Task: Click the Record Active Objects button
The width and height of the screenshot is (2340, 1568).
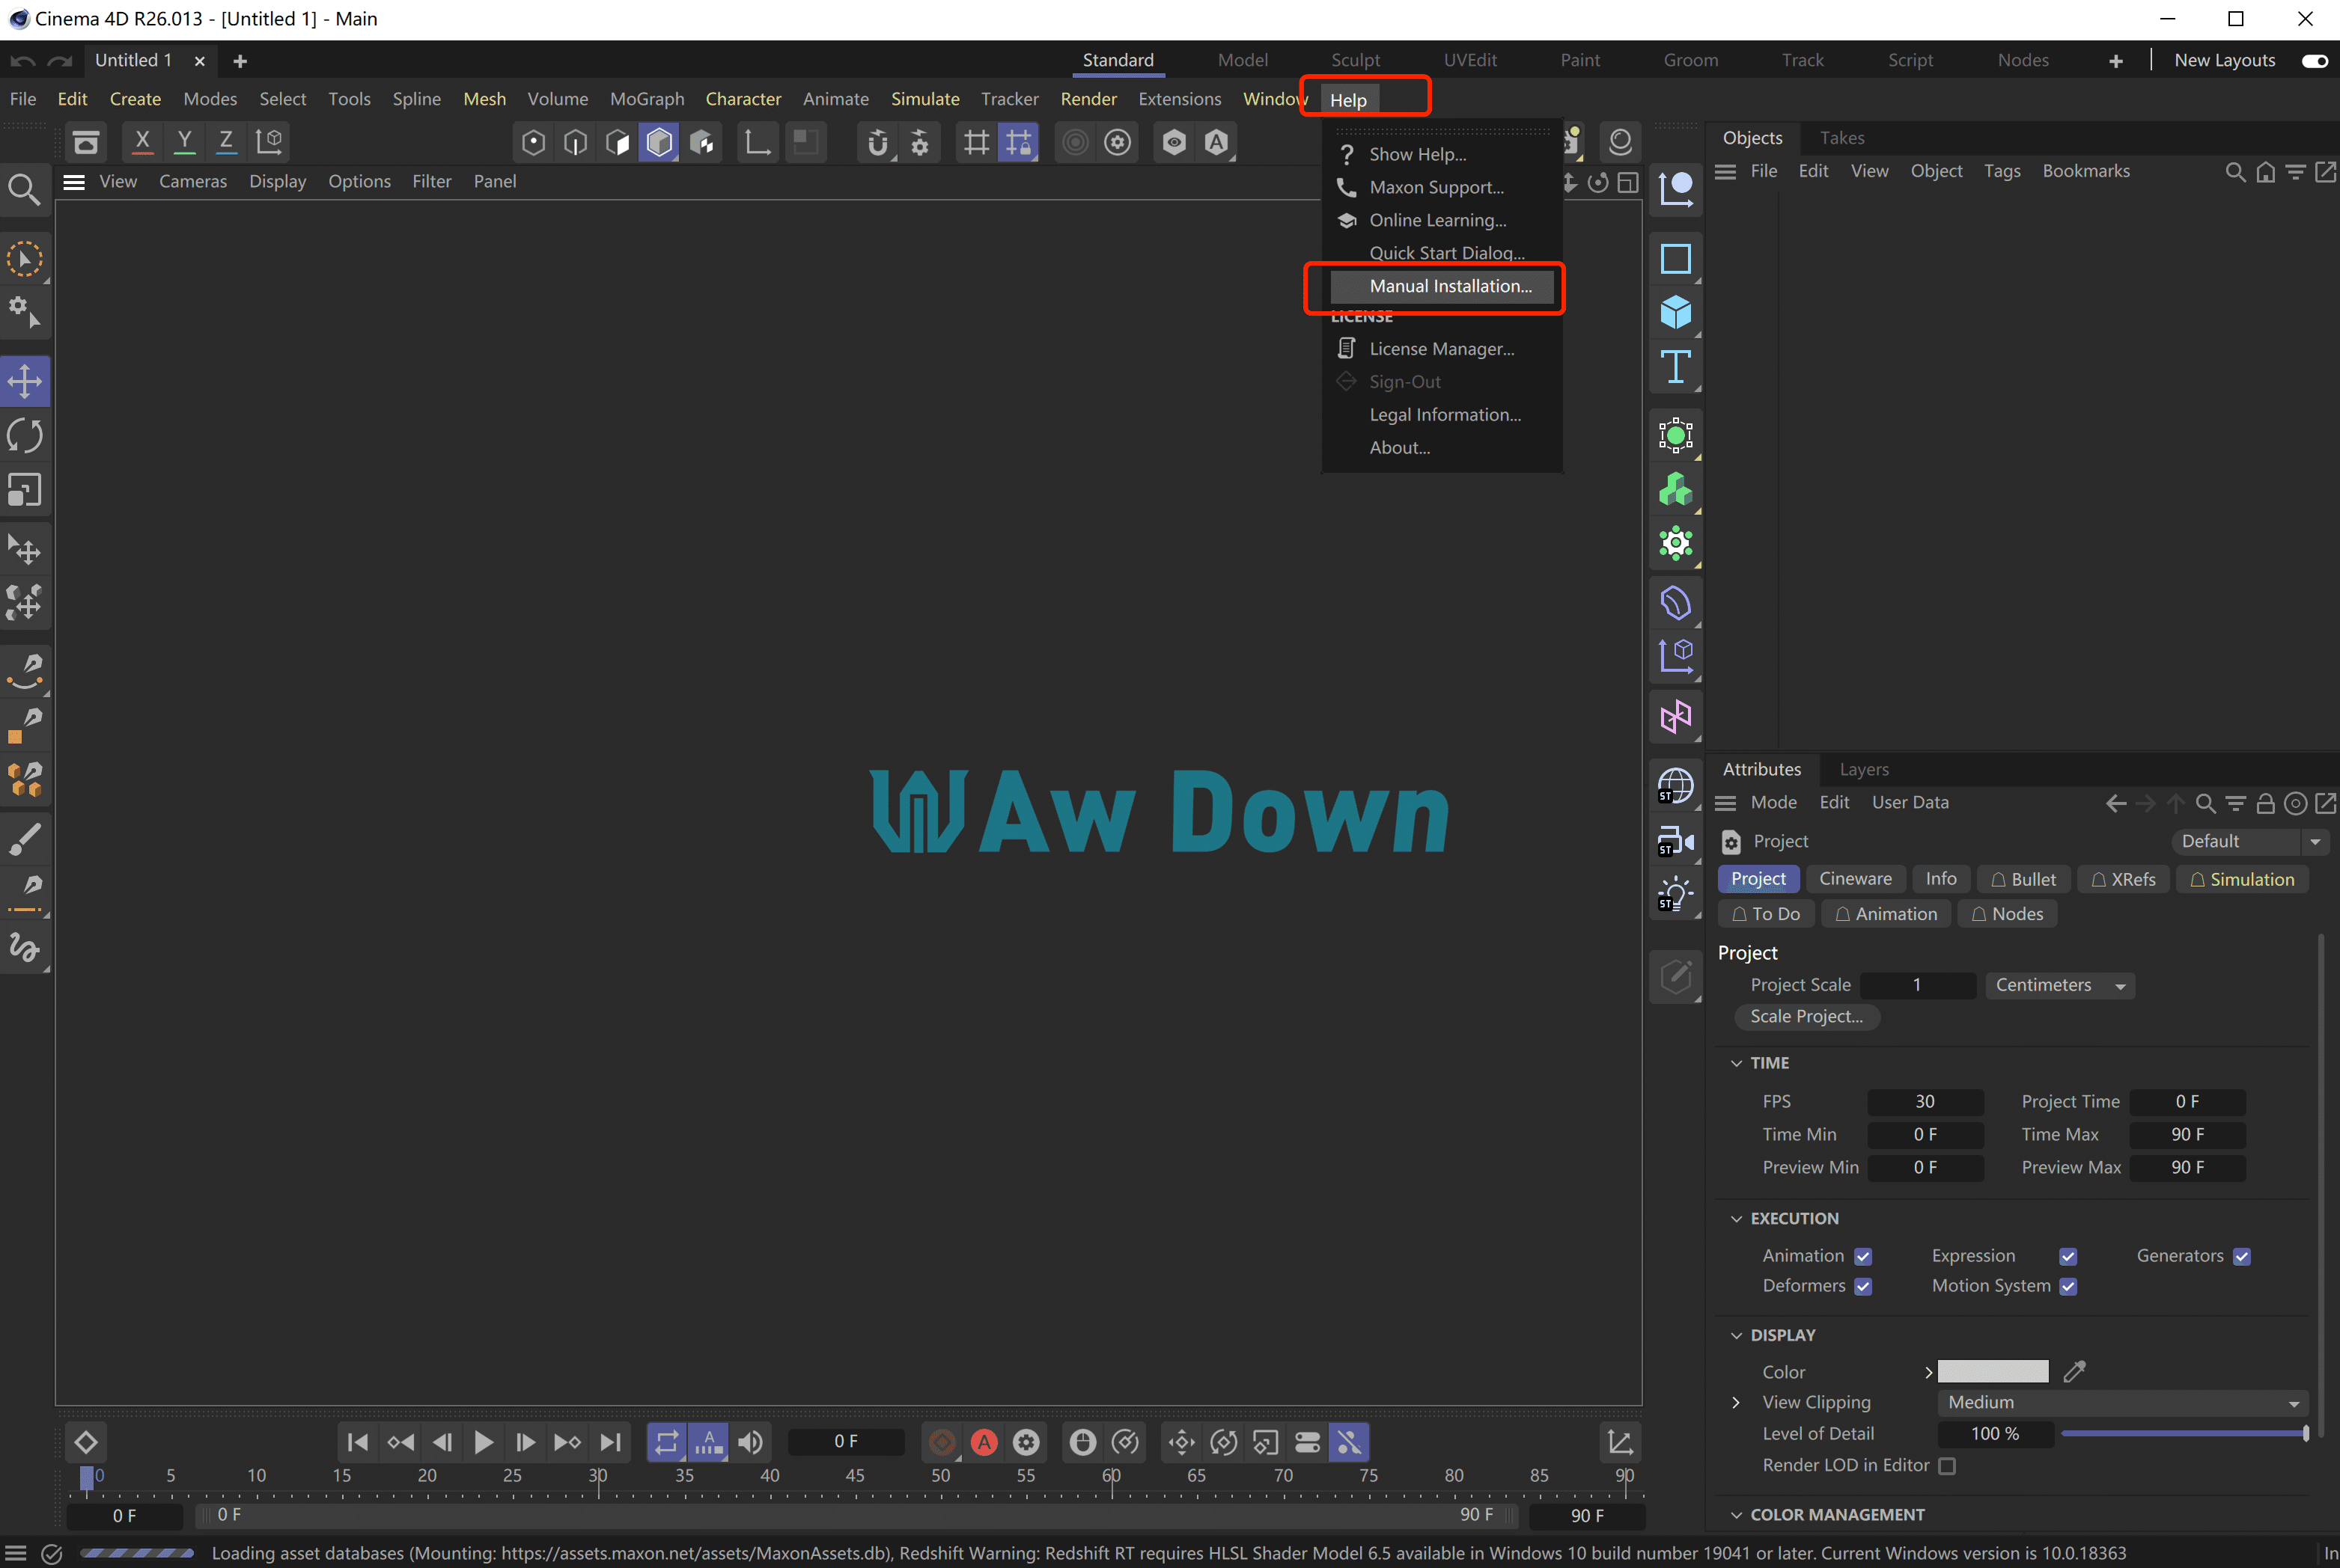Action: (x=942, y=1442)
